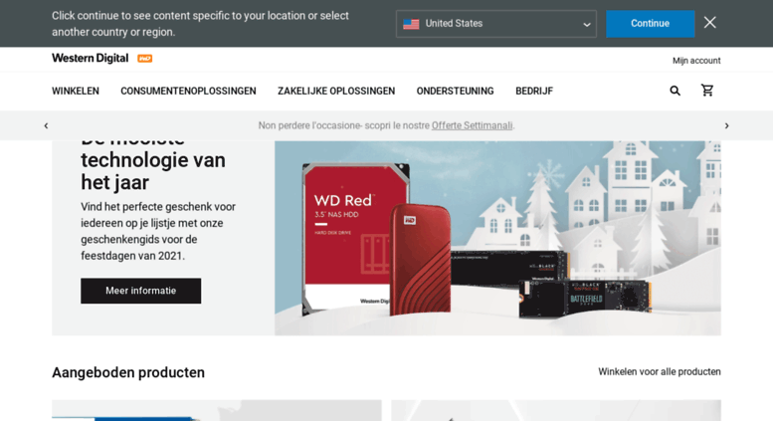Open the search magnifier icon

coord(675,91)
